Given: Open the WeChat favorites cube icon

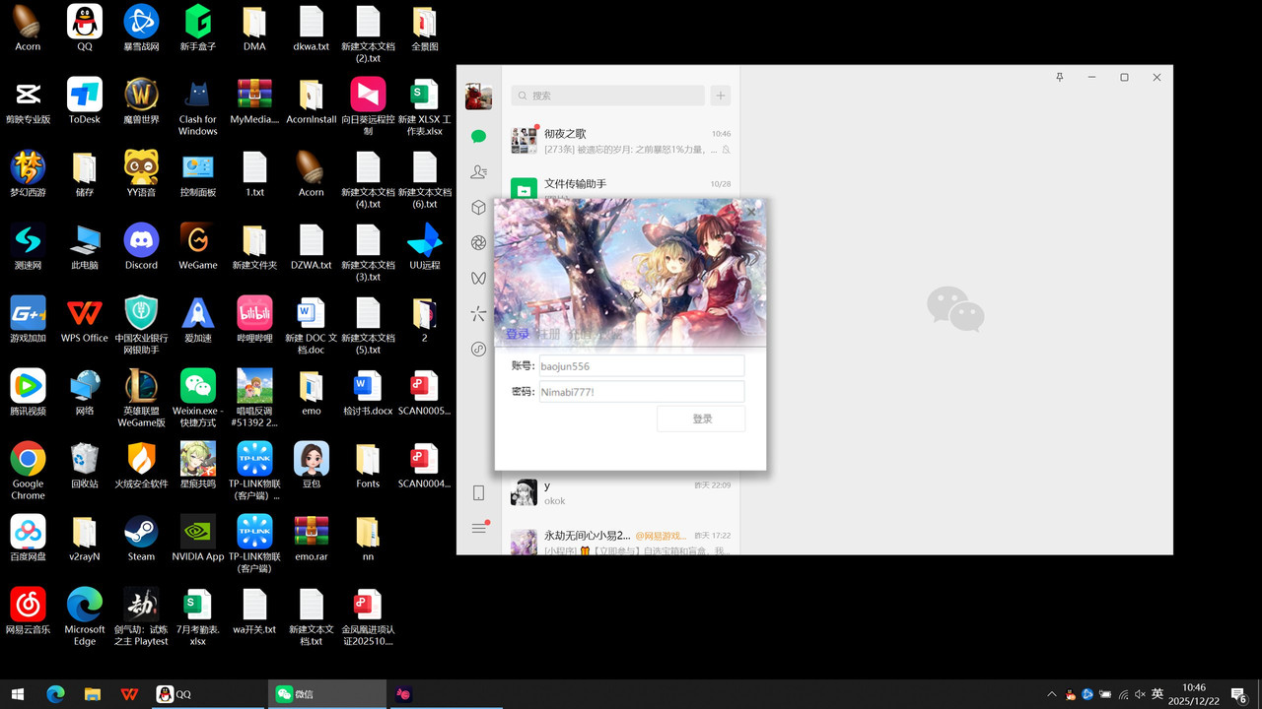Looking at the screenshot, I should [x=478, y=208].
